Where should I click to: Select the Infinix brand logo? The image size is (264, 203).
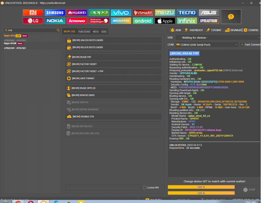click(x=187, y=21)
